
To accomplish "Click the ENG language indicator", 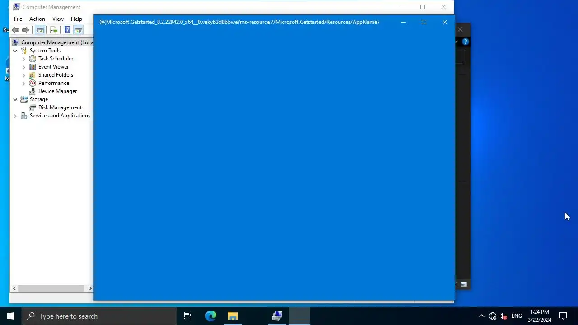I will pos(517,316).
